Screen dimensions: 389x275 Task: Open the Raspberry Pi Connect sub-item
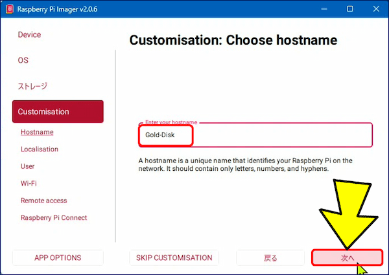click(x=54, y=217)
